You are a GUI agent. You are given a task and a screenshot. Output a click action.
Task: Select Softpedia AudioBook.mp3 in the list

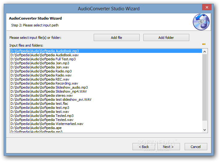pos(106,51)
